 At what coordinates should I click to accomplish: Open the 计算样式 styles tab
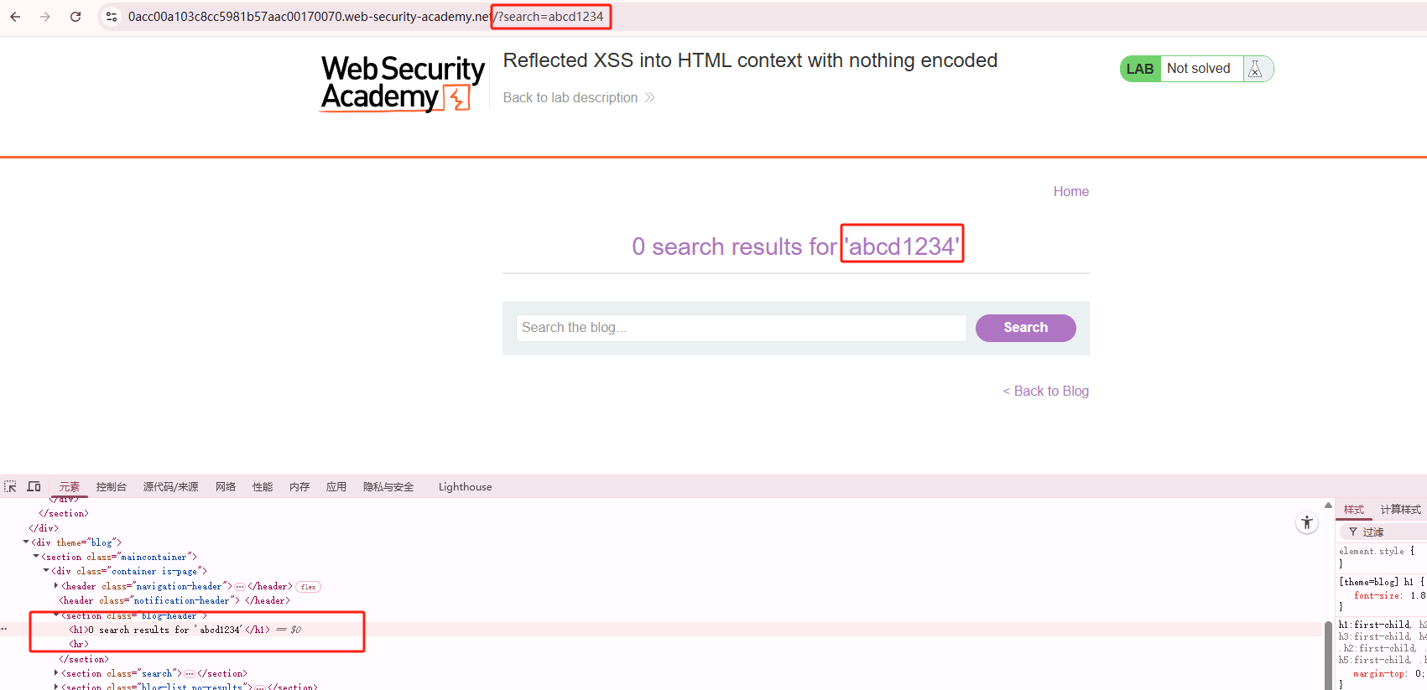(x=1400, y=510)
